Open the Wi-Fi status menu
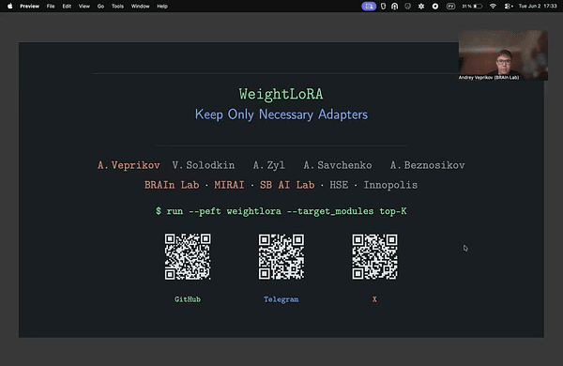 coord(493,7)
